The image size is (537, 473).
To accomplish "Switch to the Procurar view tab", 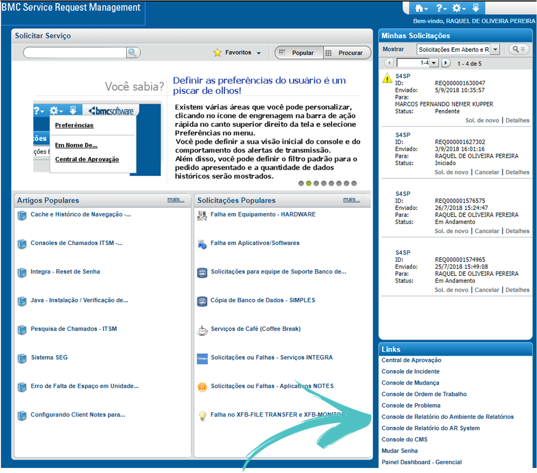I will (x=347, y=53).
